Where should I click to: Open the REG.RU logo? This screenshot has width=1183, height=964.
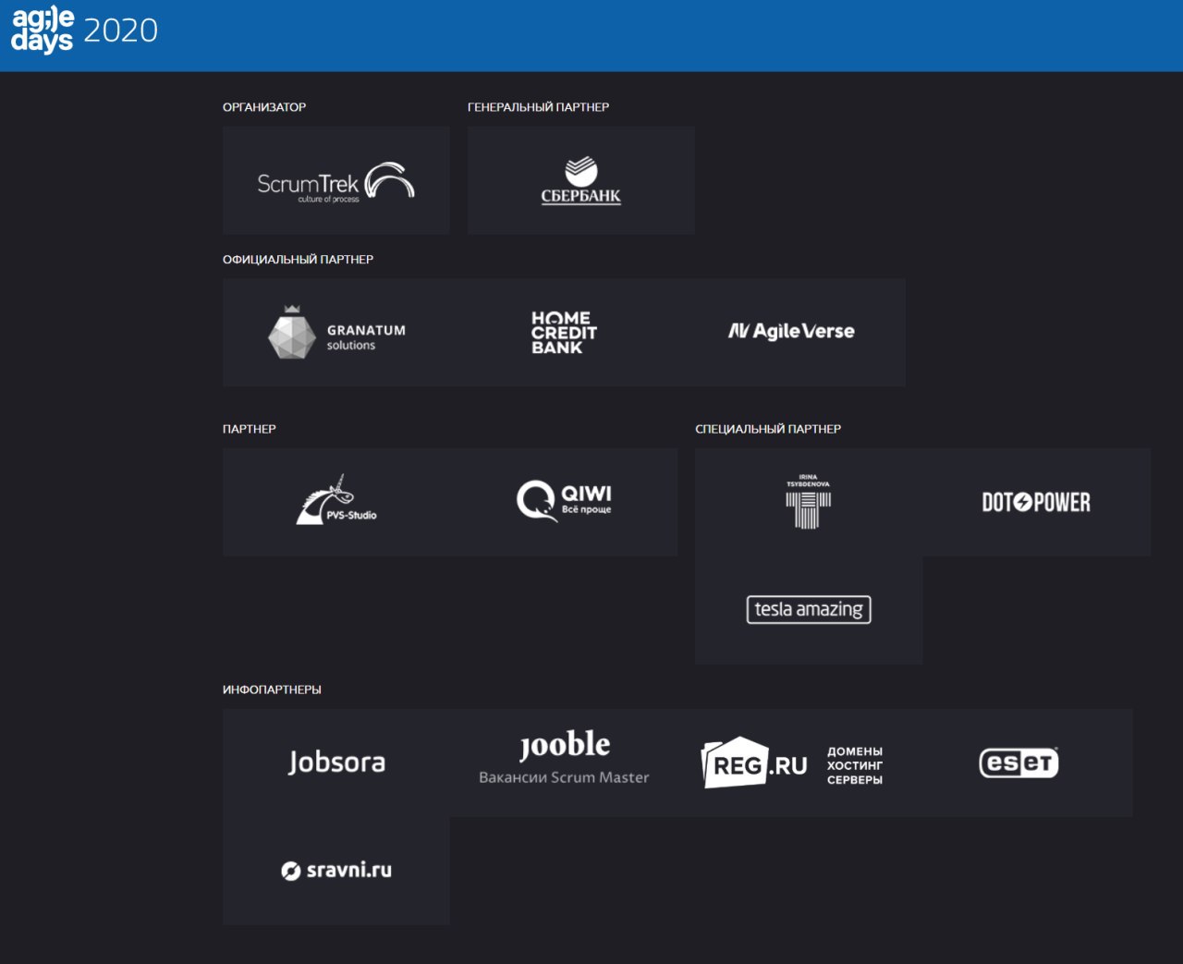(754, 763)
